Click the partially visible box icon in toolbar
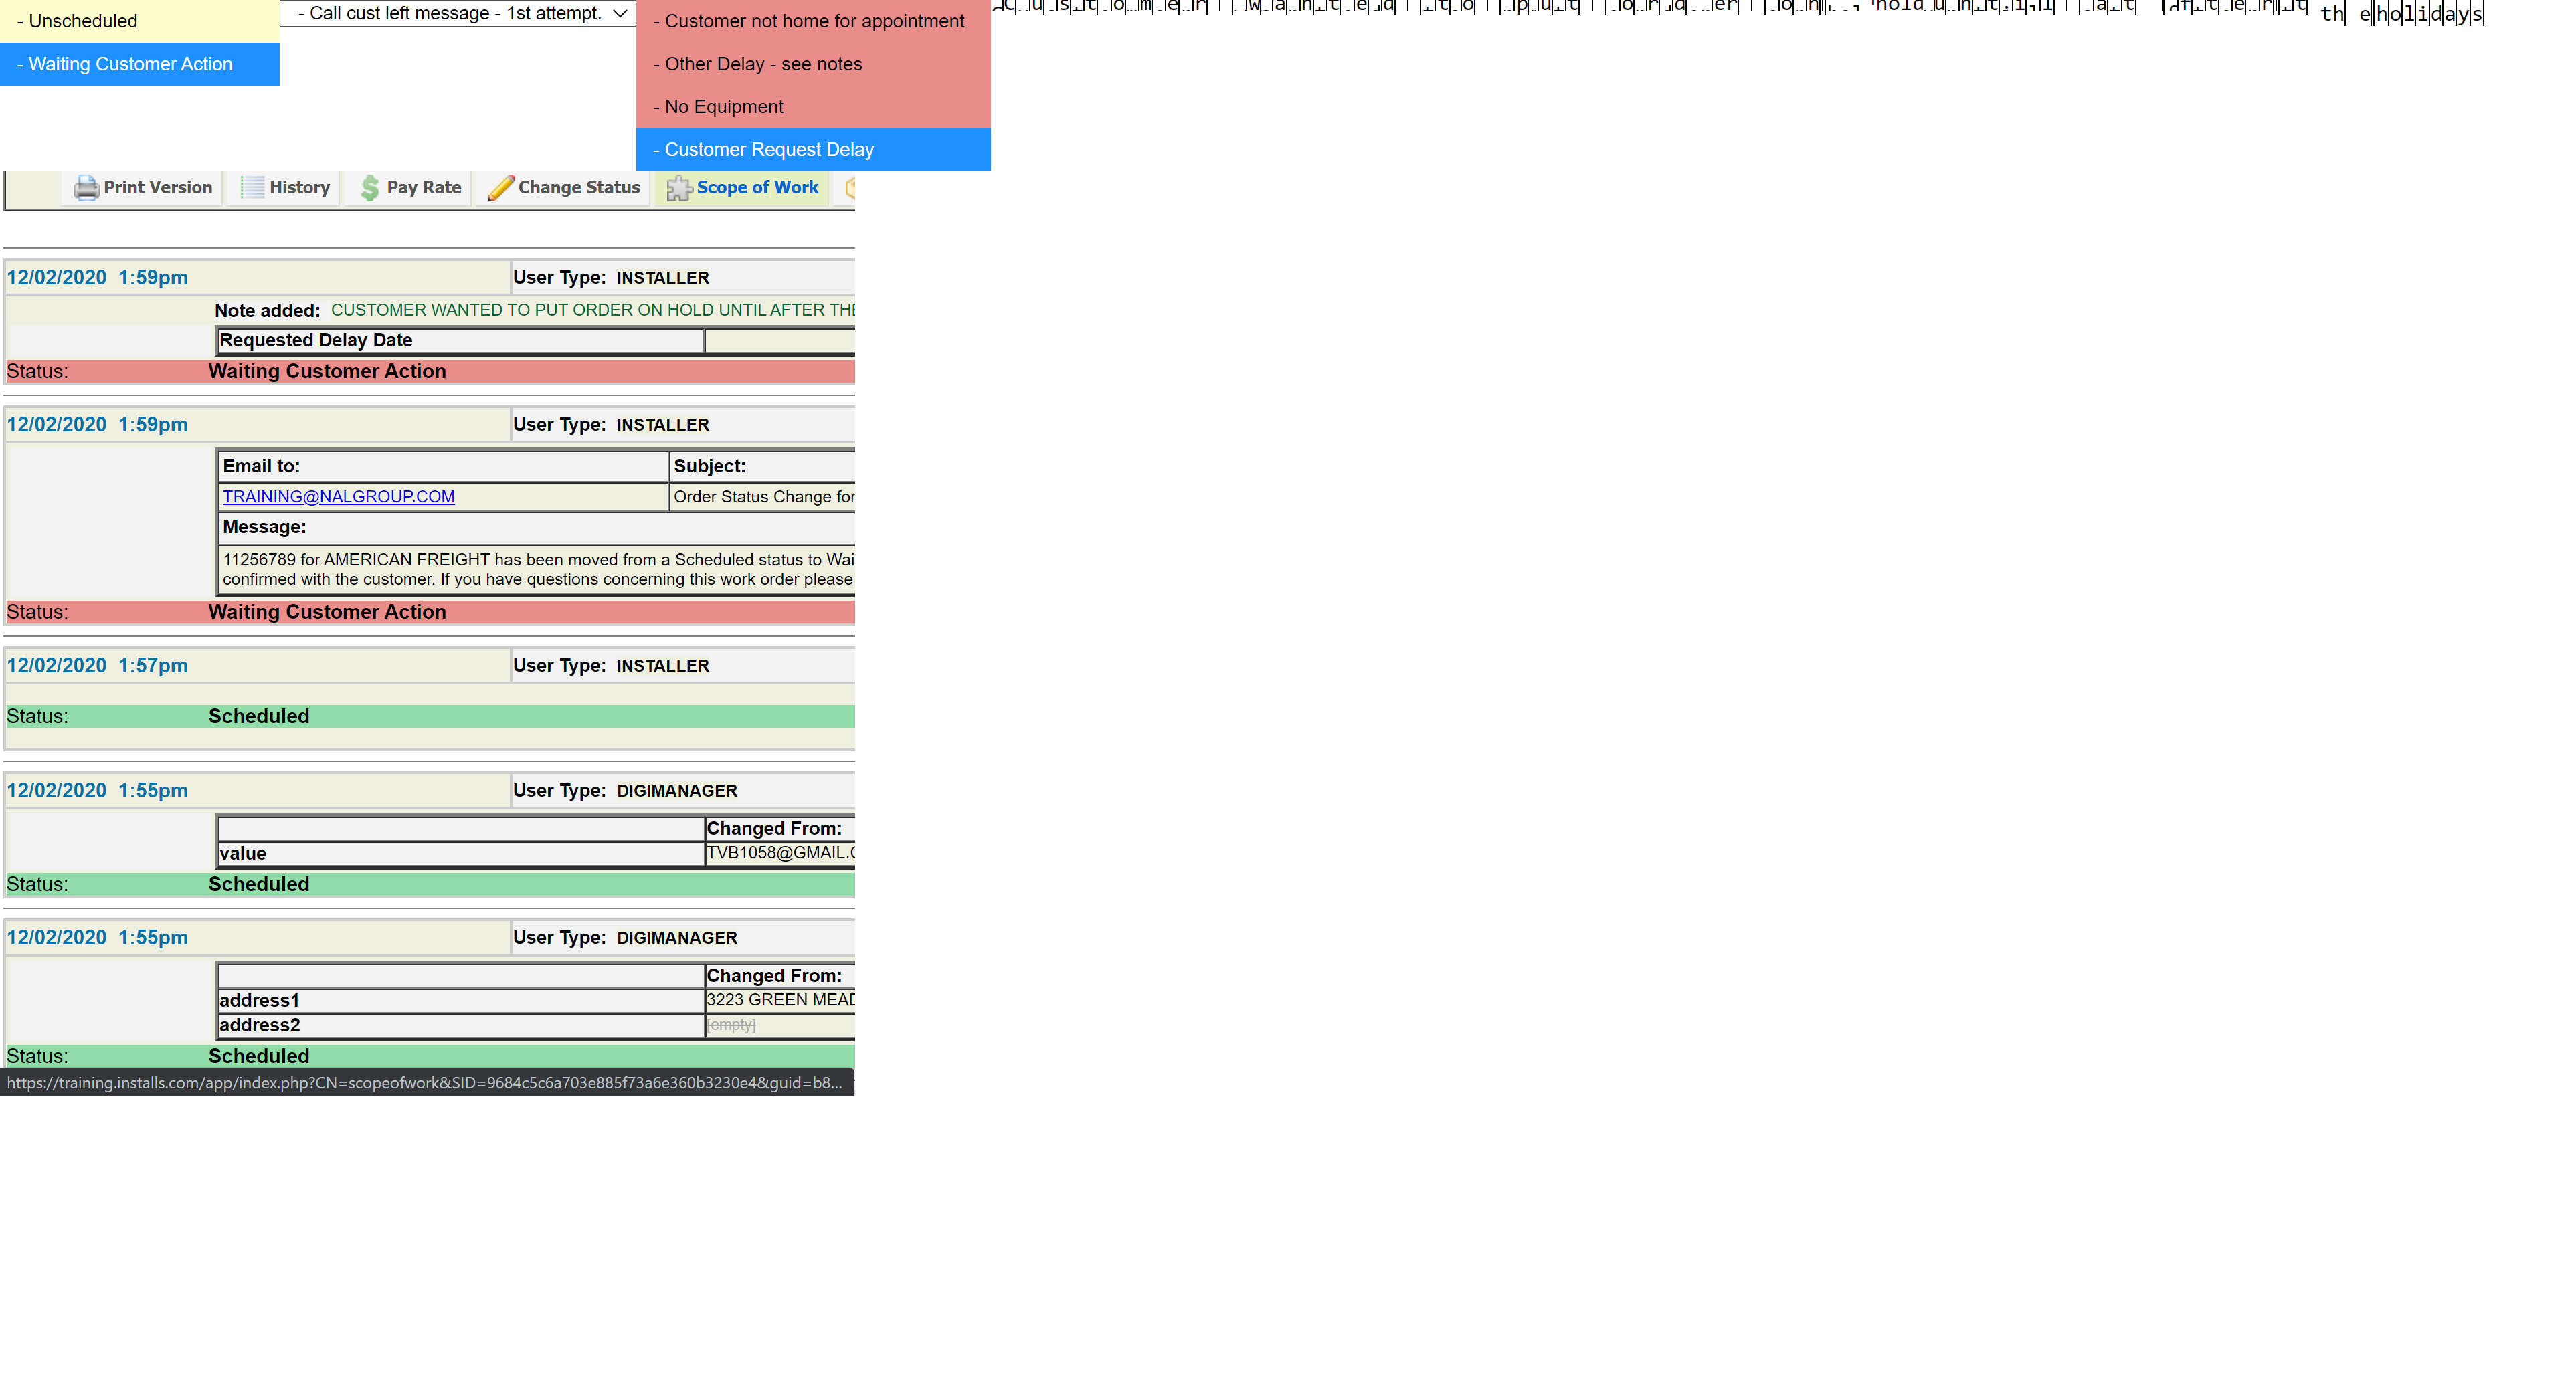Screen dimensions: 2576x1398 [850, 188]
